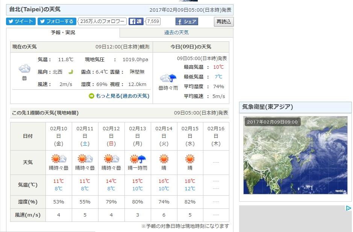Image resolution: width=353 pixels, height=232 pixels.
Task: Click the 02月15日 (水) date header
Action: tap(190, 136)
